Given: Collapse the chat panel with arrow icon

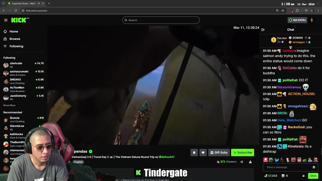Looking at the screenshot, I should 263,30.
